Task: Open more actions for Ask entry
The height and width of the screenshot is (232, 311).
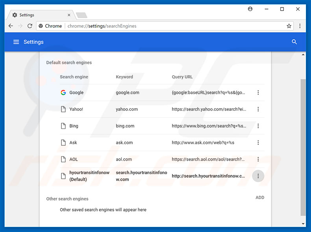Action: point(258,143)
